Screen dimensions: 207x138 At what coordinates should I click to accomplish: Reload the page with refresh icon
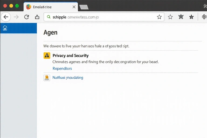point(26,17)
